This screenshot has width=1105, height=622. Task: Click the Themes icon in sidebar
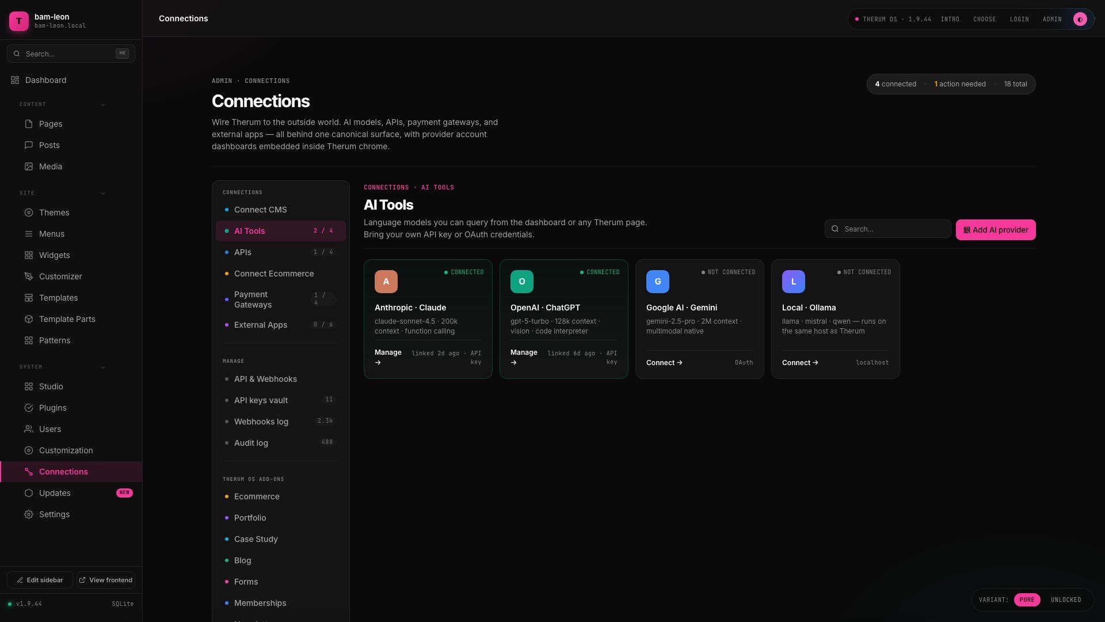pos(29,213)
